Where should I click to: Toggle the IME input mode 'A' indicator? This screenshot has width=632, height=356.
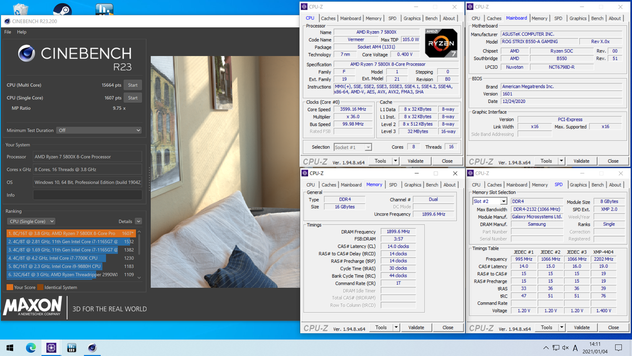pos(575,348)
